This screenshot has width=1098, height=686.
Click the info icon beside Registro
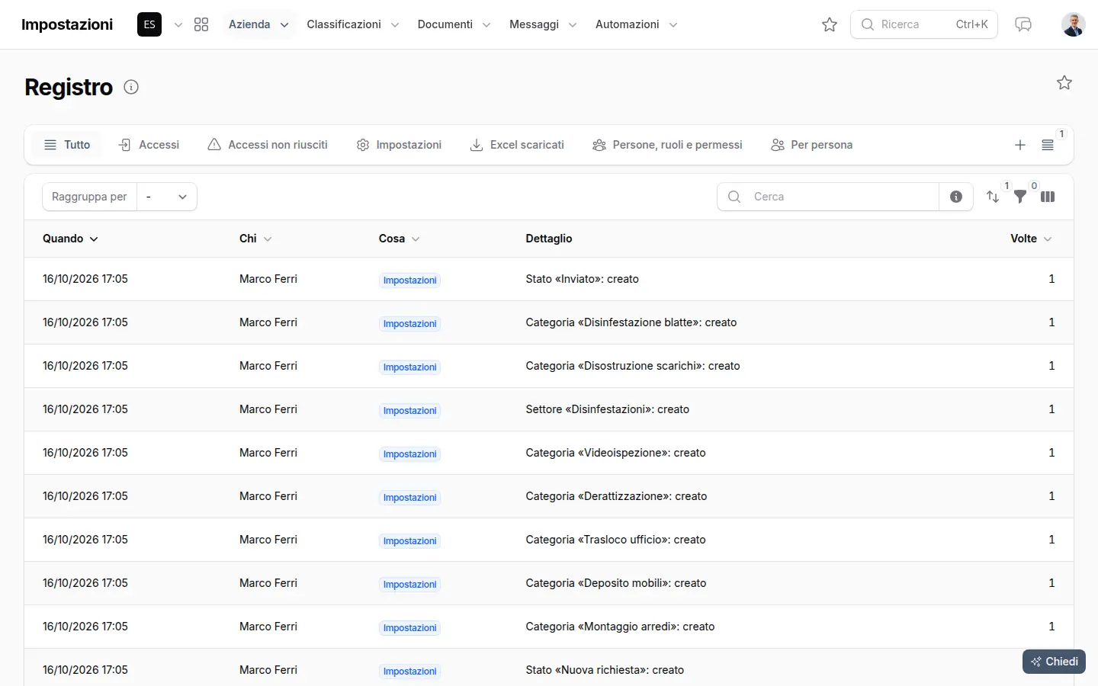[x=131, y=87]
